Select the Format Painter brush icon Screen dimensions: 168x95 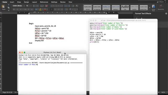(x=9, y=10)
